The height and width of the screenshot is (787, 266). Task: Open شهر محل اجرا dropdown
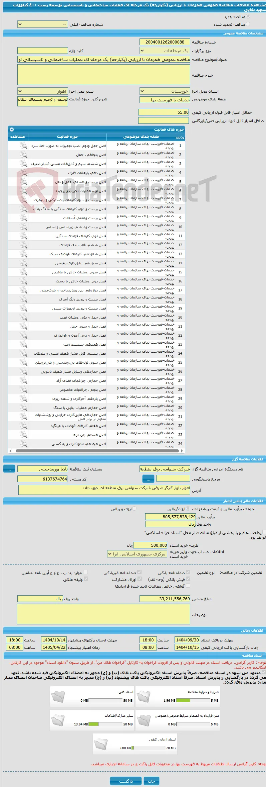[43, 91]
